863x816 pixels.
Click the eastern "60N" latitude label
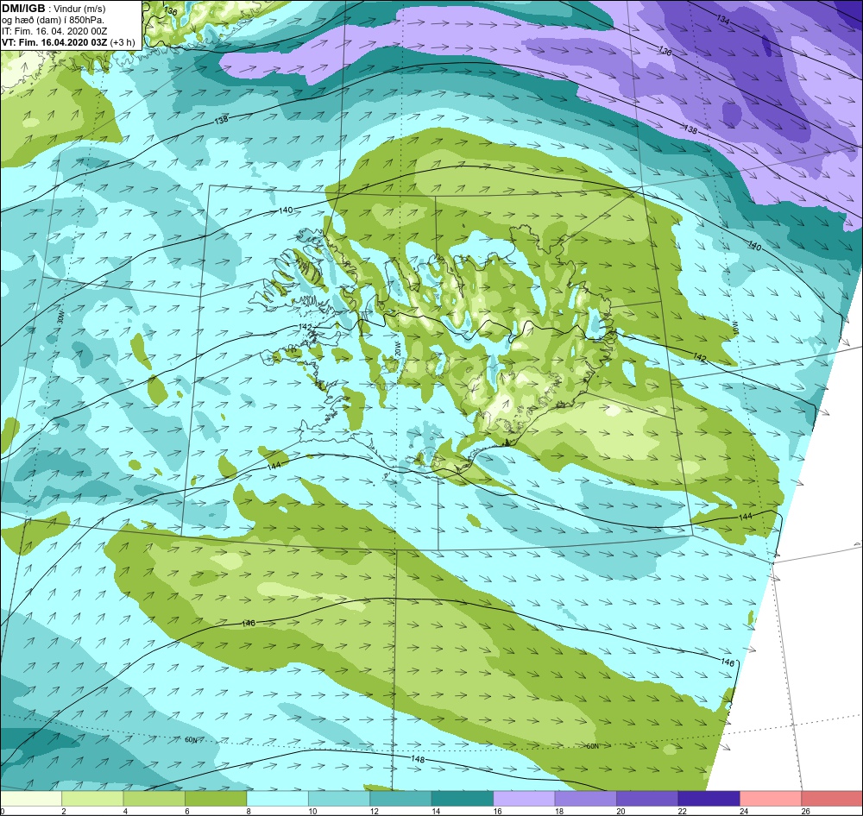pos(592,746)
